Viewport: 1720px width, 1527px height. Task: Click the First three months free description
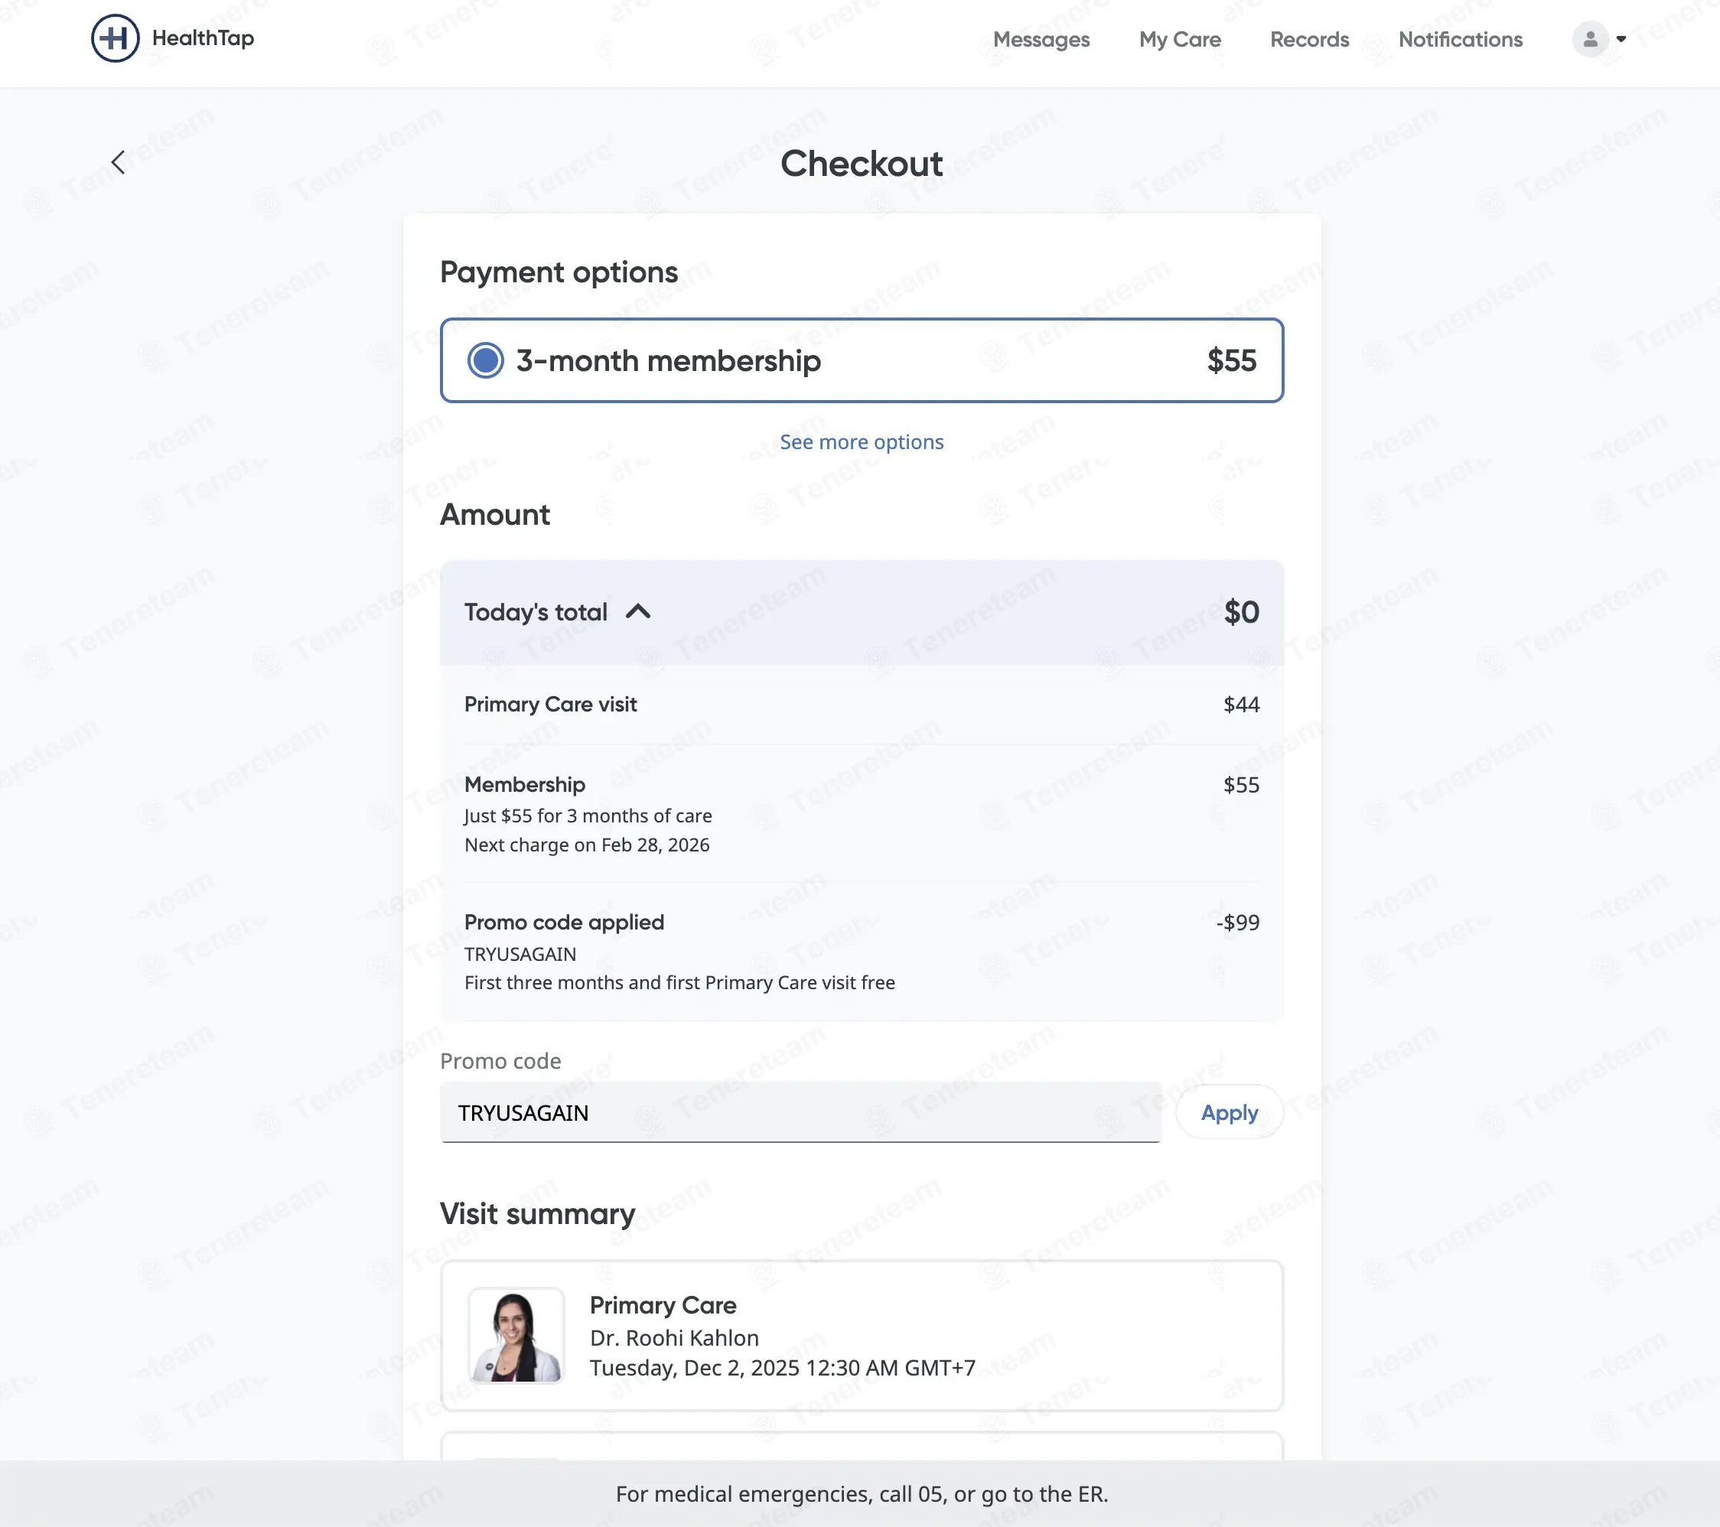680,982
